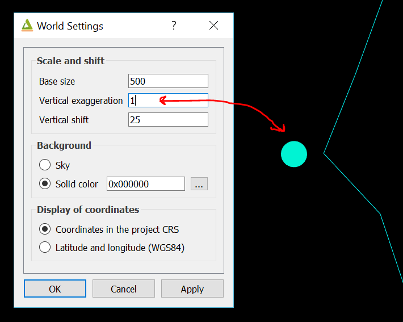Click the World Settings title text
This screenshot has width=403, height=322.
pyautogui.click(x=70, y=26)
